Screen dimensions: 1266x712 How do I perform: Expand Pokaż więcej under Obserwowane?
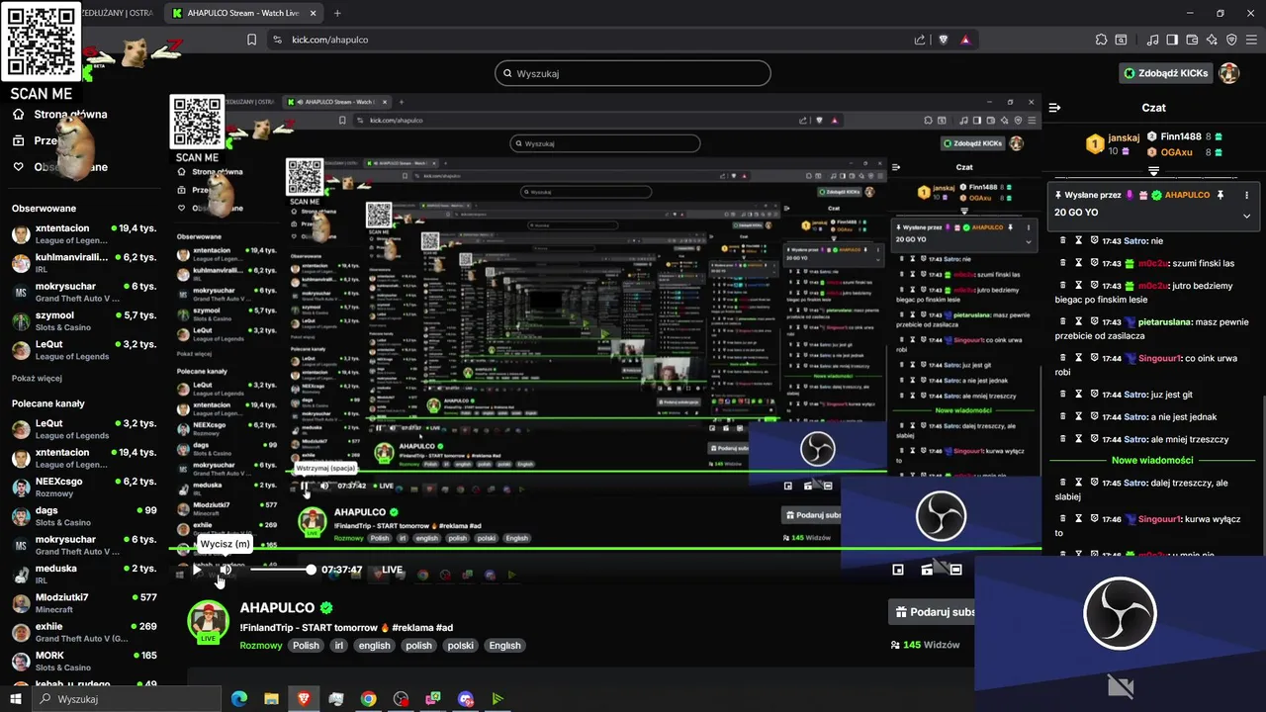pyautogui.click(x=37, y=378)
